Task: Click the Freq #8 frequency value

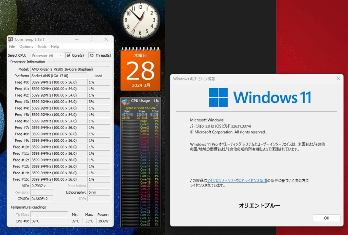Action: pyautogui.click(x=58, y=134)
